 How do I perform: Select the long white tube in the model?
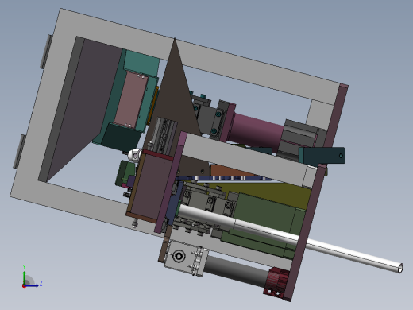[x=291, y=238]
